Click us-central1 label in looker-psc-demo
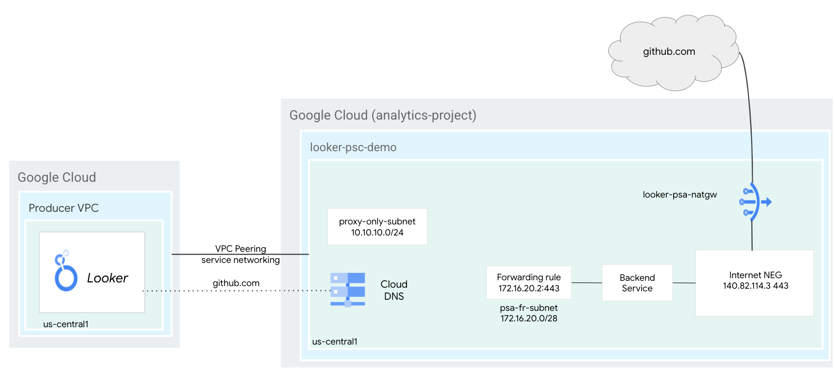The image size is (835, 373). [x=335, y=341]
